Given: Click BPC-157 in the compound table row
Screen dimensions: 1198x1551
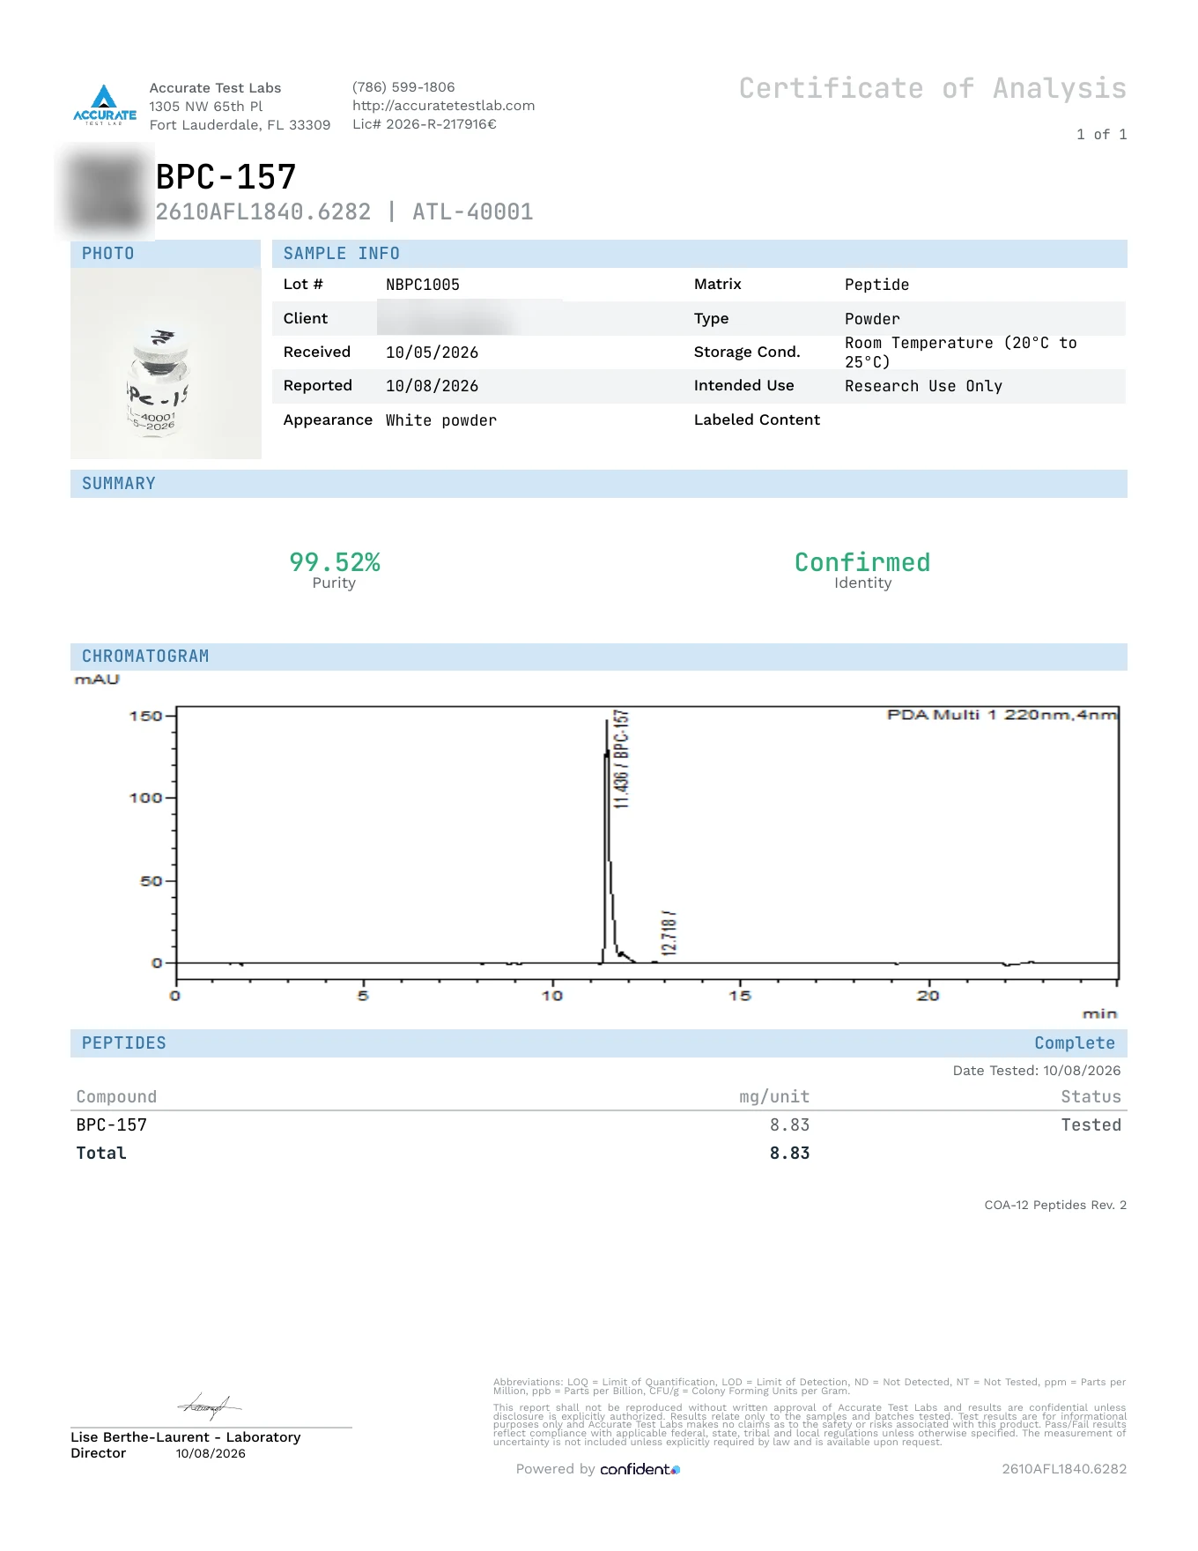Looking at the screenshot, I should [112, 1125].
